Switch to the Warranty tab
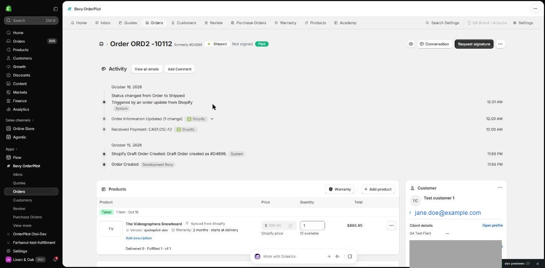545x268 pixels. point(285,23)
